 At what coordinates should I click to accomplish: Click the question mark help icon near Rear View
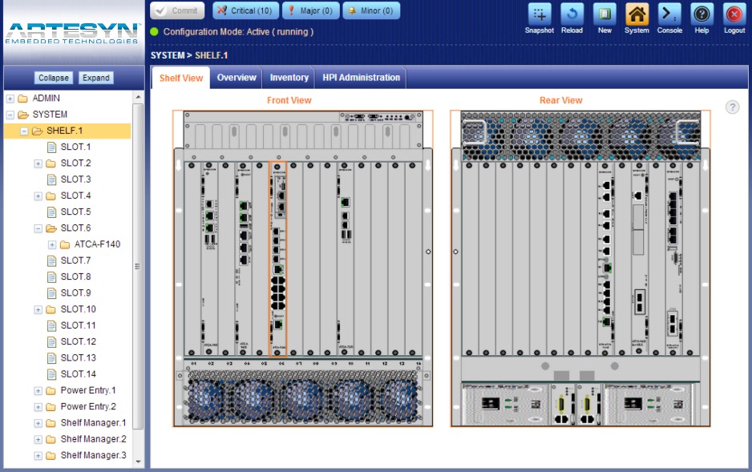[732, 107]
